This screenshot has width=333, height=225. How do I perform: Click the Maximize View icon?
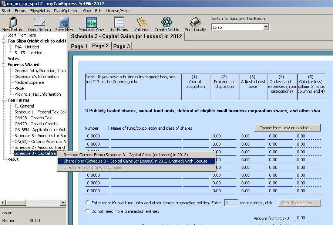(91, 22)
